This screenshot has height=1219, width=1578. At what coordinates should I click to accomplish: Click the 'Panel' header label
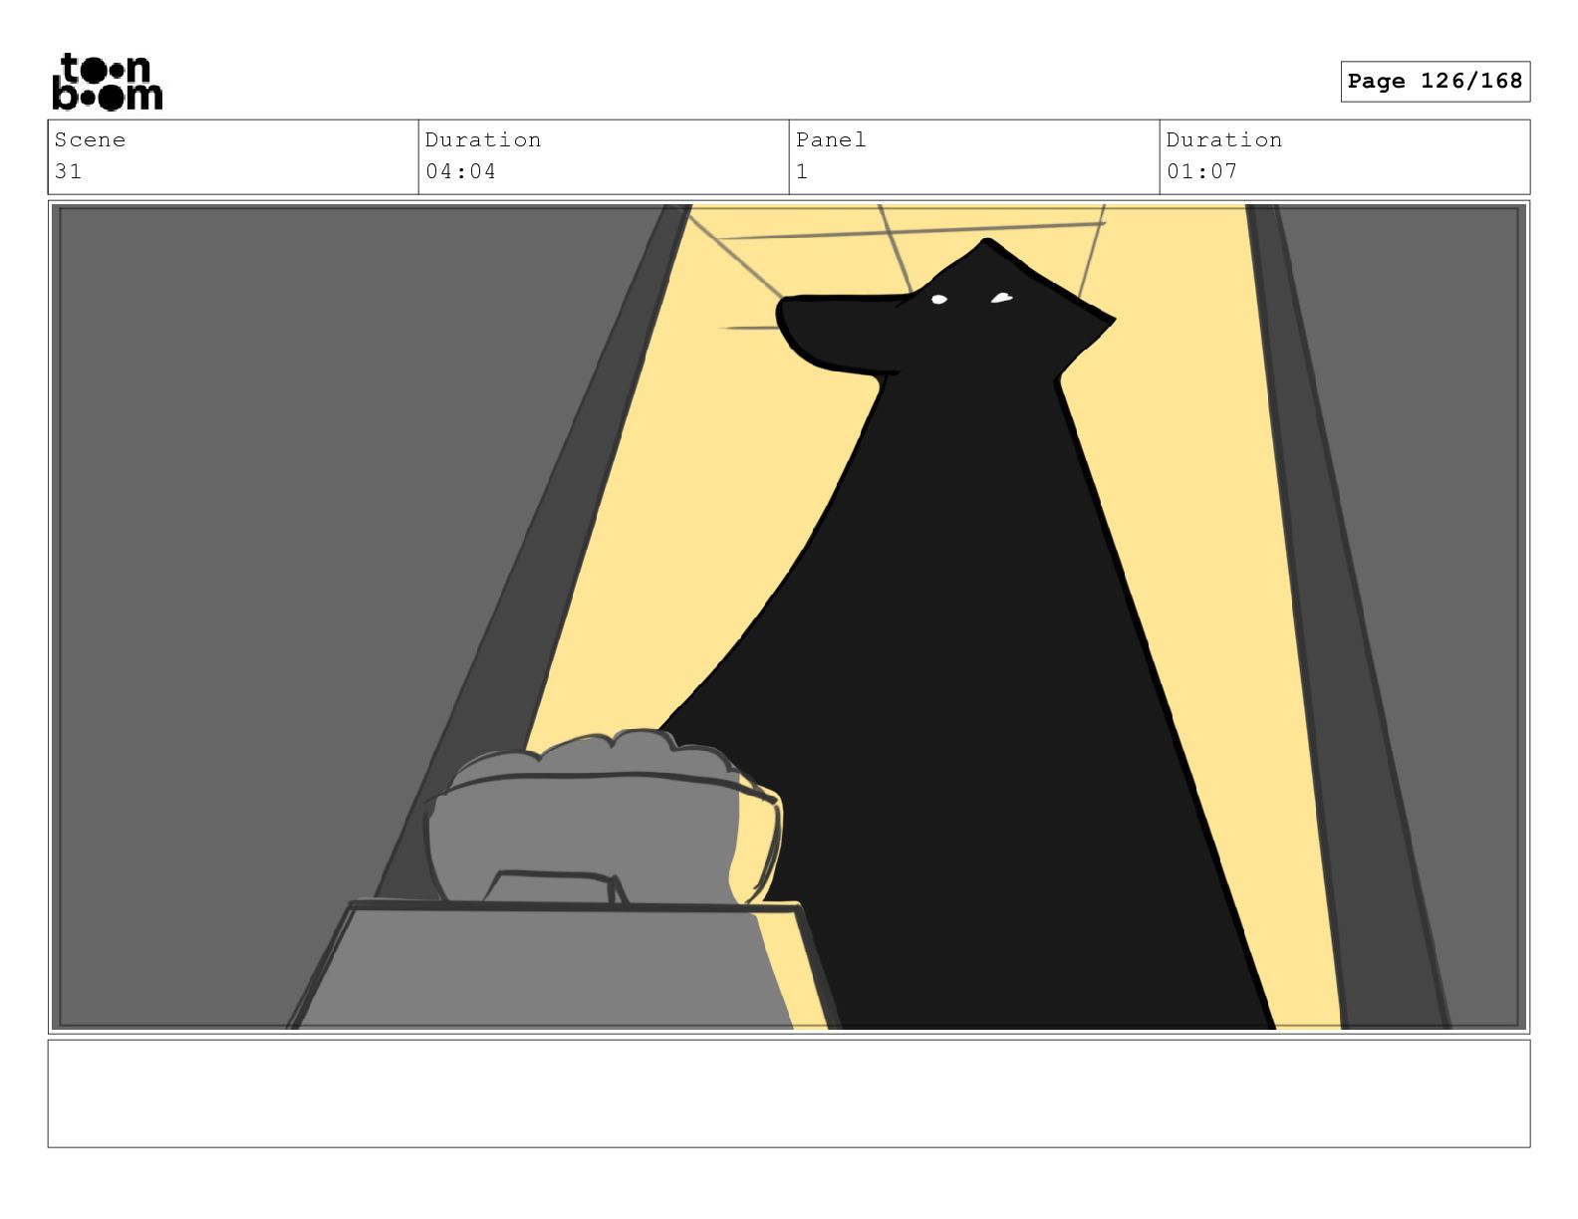click(831, 140)
